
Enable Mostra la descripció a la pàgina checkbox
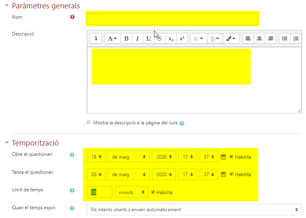[89, 123]
